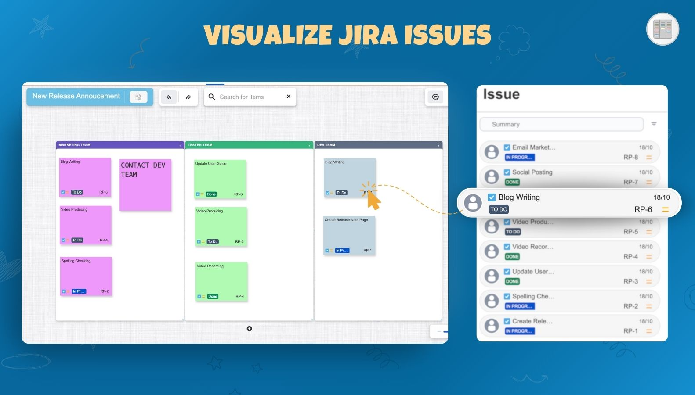Select the Video Producing sticky note in Tester Team

pyautogui.click(x=221, y=226)
